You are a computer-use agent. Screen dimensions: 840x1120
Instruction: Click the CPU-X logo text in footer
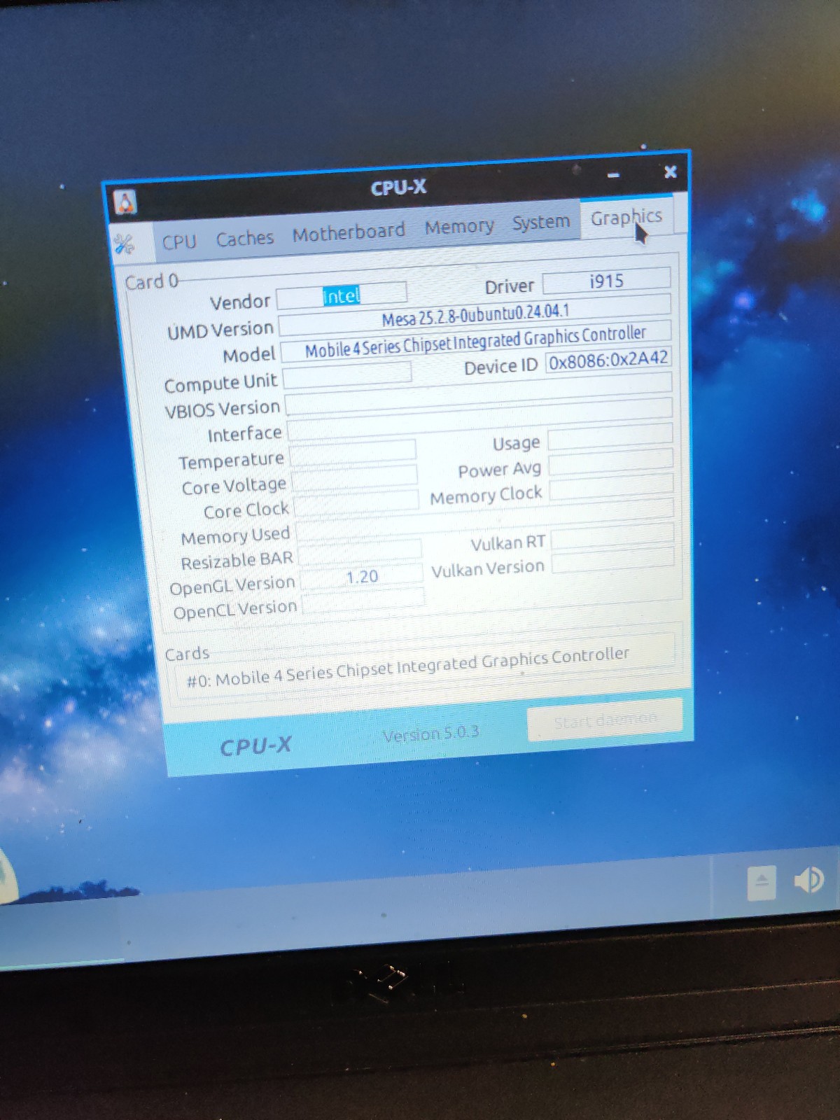255,746
